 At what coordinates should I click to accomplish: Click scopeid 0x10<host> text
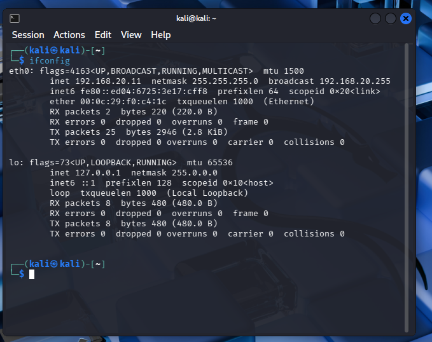[228, 183]
